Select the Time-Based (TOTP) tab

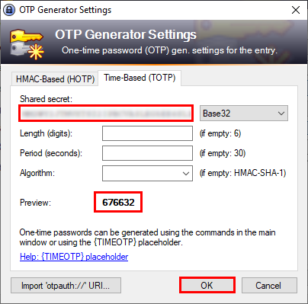pyautogui.click(x=140, y=78)
